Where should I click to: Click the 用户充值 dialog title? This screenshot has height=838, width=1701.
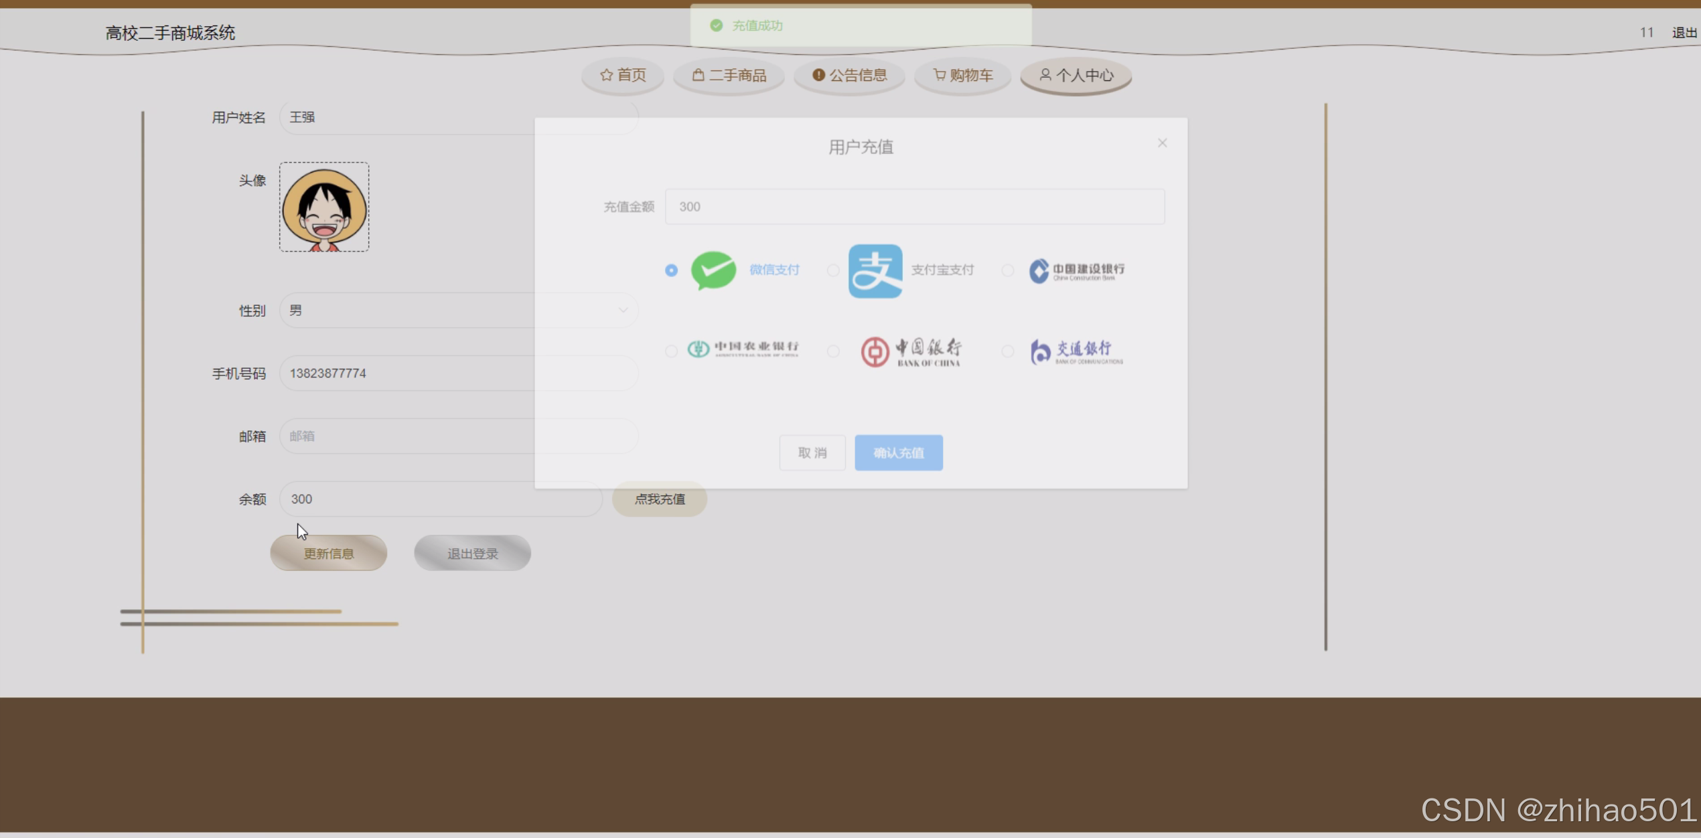pos(861,147)
